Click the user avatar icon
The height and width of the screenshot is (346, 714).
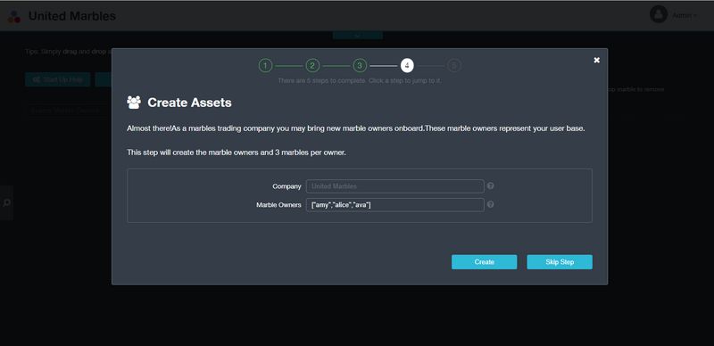point(659,14)
